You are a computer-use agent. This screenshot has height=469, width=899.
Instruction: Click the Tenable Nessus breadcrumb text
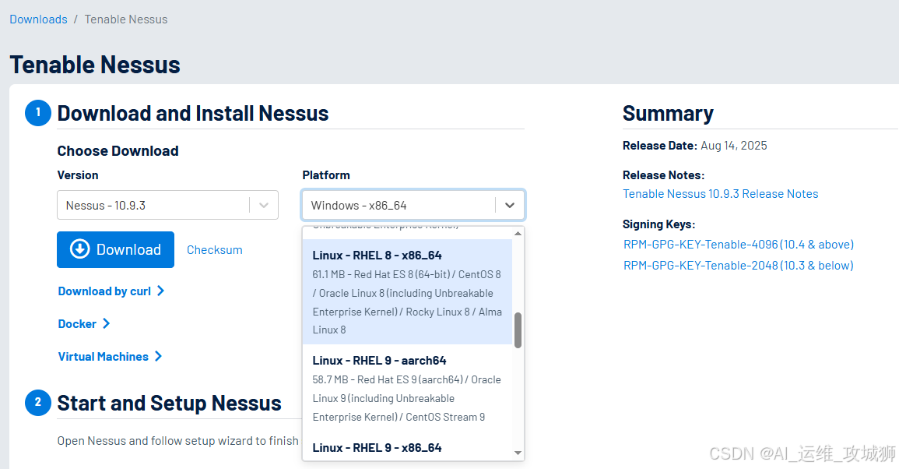126,19
